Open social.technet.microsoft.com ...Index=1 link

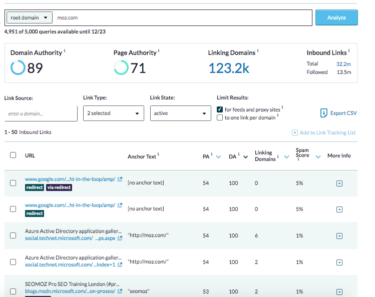click(70, 265)
